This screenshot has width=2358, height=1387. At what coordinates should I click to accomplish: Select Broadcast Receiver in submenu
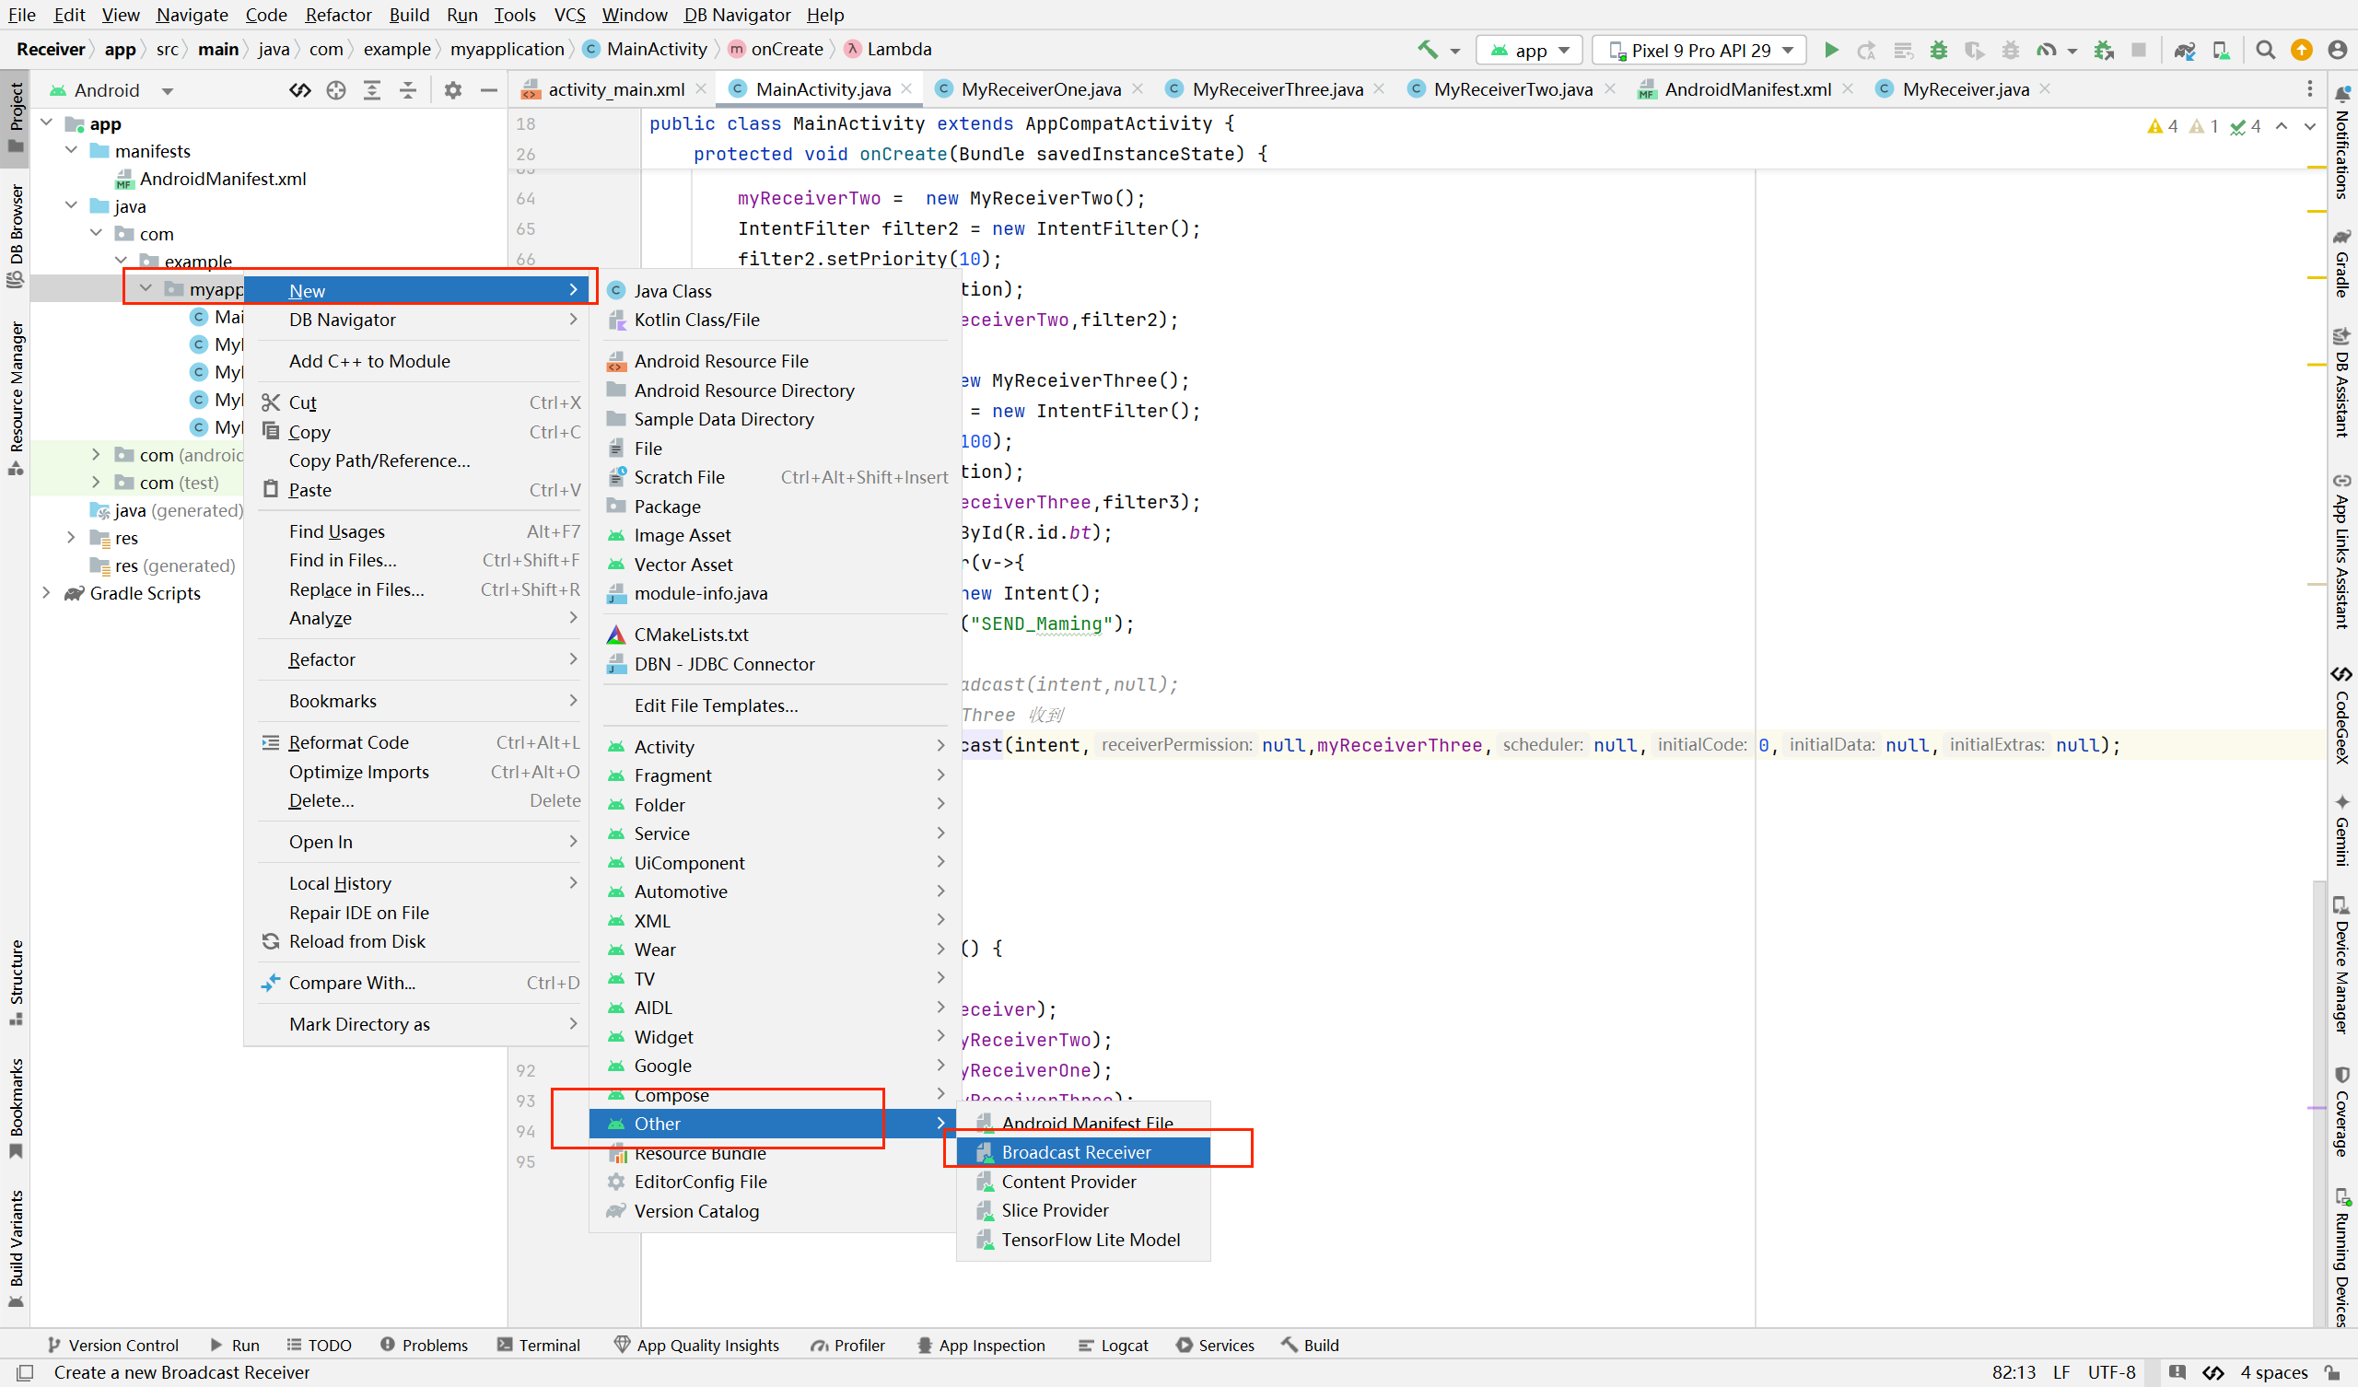coord(1076,1152)
